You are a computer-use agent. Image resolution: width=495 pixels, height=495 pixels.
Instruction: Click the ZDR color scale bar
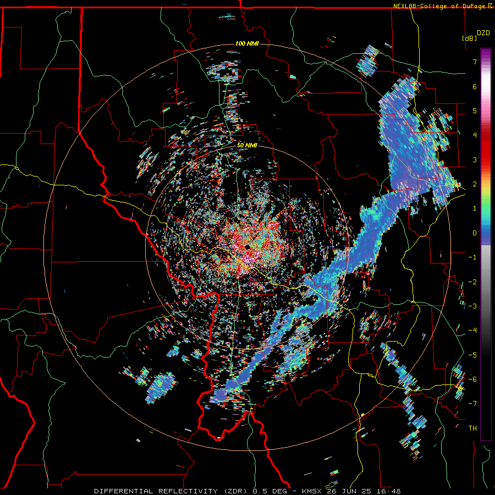[486, 244]
